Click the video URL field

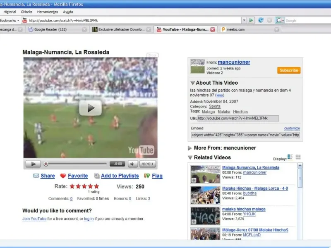(x=238, y=118)
